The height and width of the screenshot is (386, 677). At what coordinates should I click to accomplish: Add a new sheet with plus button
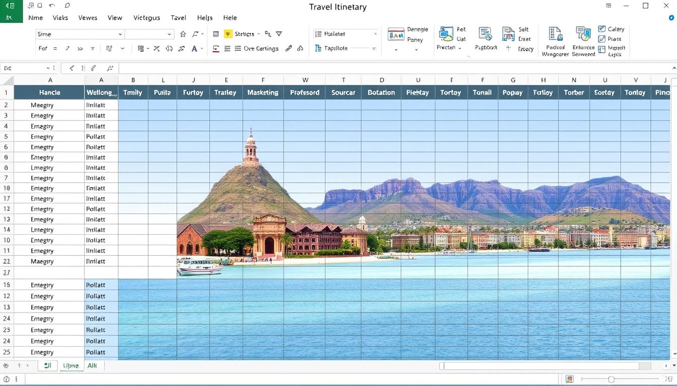pos(19,365)
